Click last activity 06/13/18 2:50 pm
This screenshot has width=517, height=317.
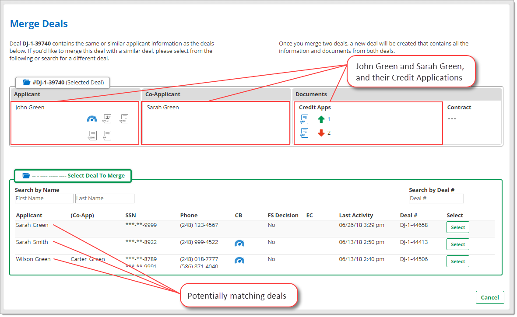point(362,242)
